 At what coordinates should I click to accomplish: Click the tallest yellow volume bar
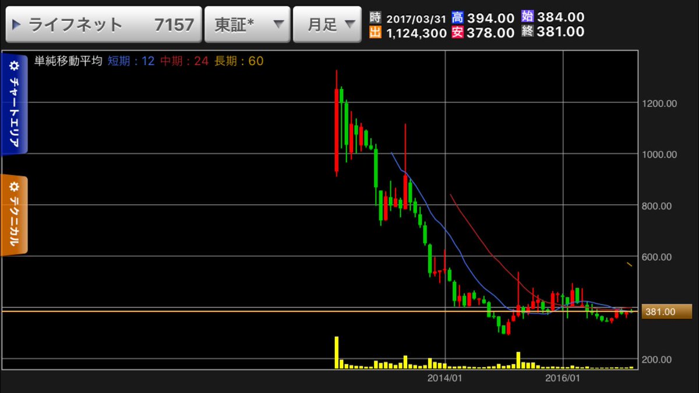coord(336,352)
